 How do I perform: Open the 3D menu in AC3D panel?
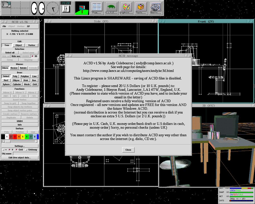28,26
